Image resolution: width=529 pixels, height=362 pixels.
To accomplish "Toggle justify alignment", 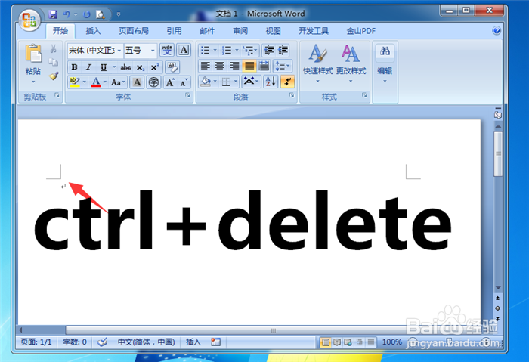I will point(249,66).
